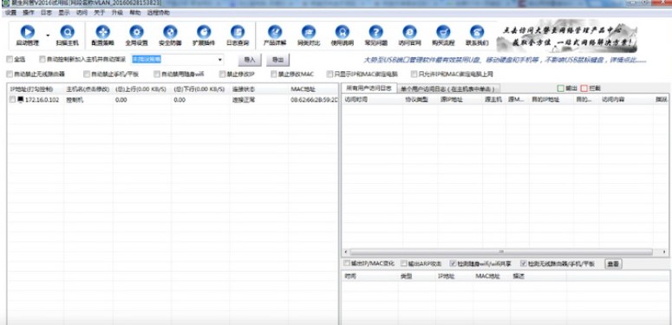
Task: Click the 产品详解 product details icon
Action: coord(275,32)
